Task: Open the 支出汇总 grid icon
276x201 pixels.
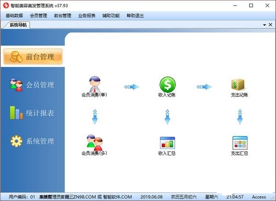Action: click(x=240, y=143)
